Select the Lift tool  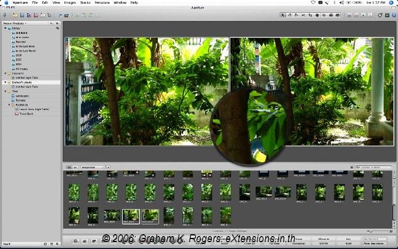coord(330,15)
